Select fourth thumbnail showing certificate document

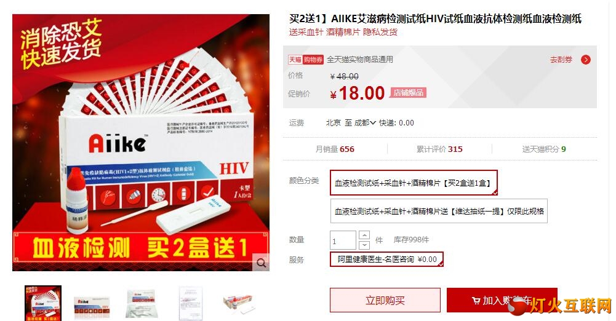tap(191, 303)
